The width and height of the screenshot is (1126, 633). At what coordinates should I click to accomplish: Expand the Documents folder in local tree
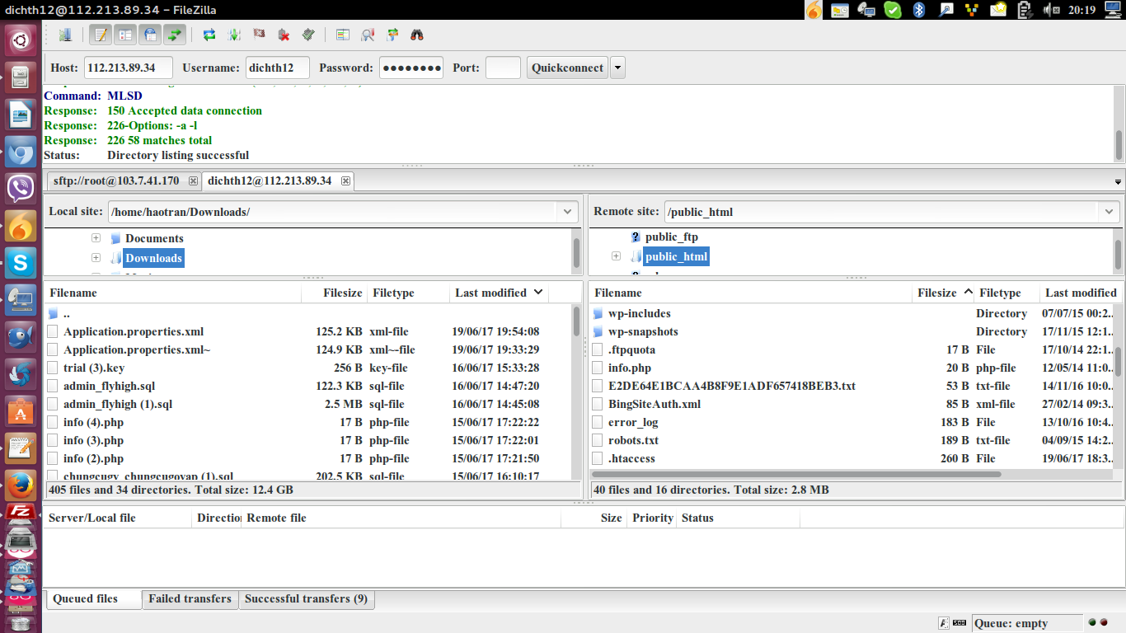96,238
